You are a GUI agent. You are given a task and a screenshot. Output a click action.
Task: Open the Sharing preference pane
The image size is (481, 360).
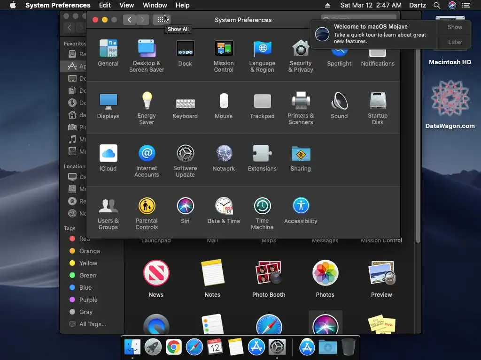[301, 158]
